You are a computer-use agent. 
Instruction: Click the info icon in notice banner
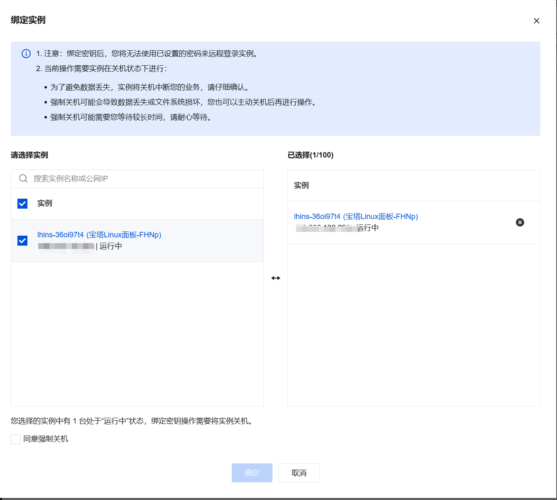click(26, 54)
